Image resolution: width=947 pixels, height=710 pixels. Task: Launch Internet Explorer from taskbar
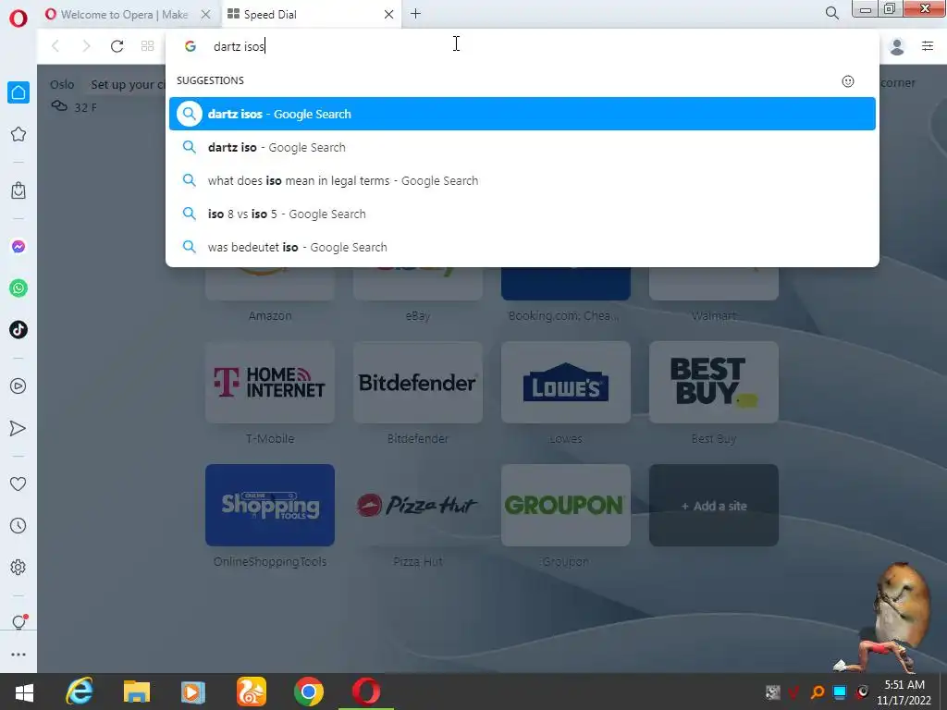coord(80,692)
